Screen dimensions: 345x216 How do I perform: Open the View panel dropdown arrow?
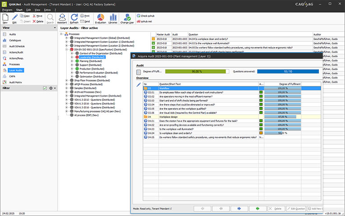(x=54, y=28)
